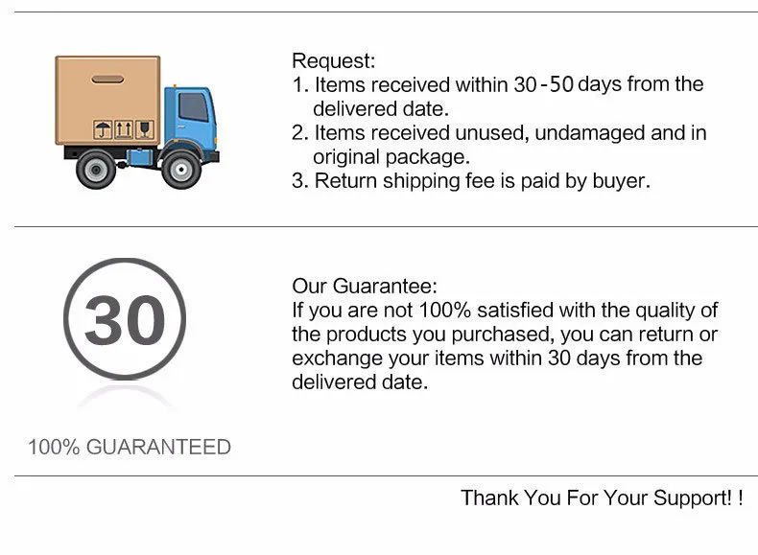Select the "100% GUARANTEED" caption
The image size is (758, 555).
pyautogui.click(x=129, y=447)
